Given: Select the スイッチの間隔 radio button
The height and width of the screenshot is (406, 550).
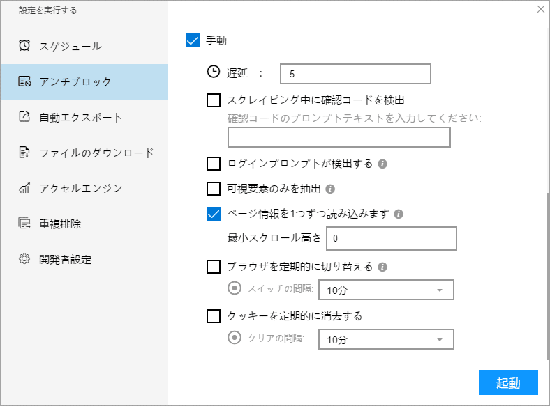Looking at the screenshot, I should (235, 288).
